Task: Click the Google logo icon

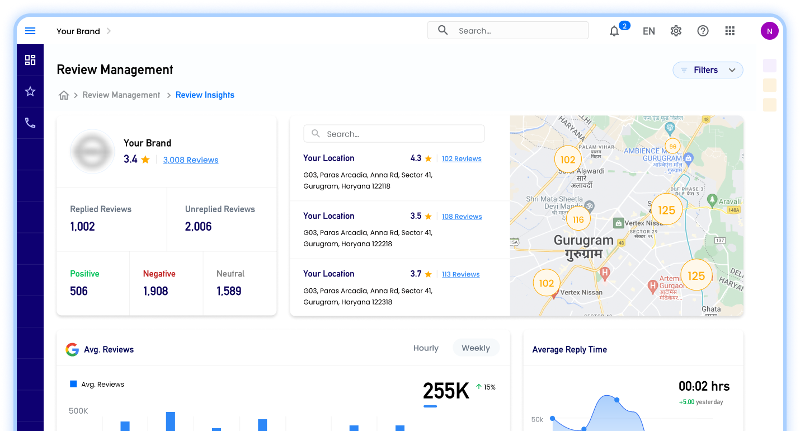Action: pyautogui.click(x=72, y=350)
